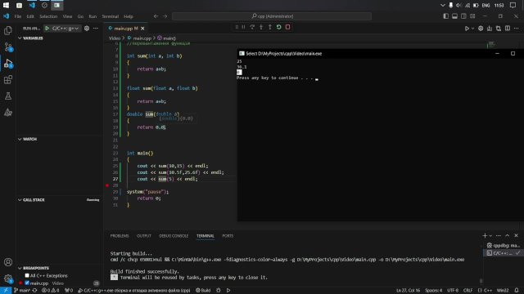Open the Terminal menu
Screen dimensions: 524x294
110,16
